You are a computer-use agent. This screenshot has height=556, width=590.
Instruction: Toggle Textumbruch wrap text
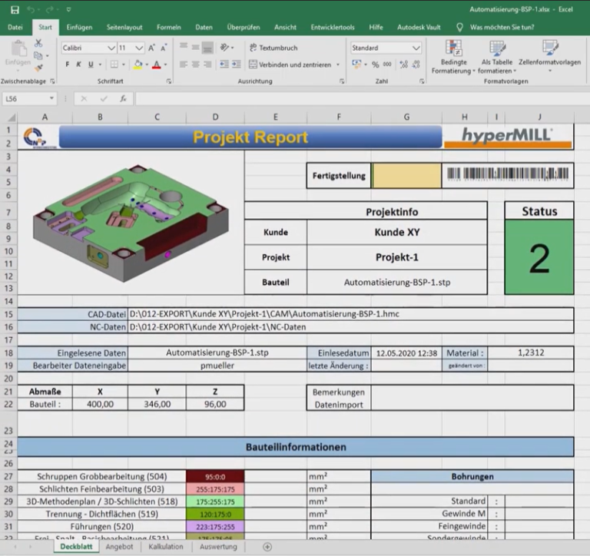(273, 48)
